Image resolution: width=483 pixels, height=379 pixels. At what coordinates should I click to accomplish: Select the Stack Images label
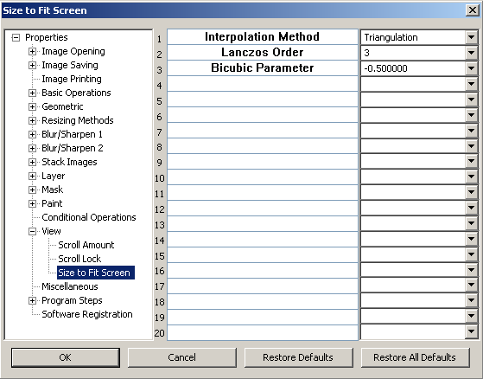(69, 162)
